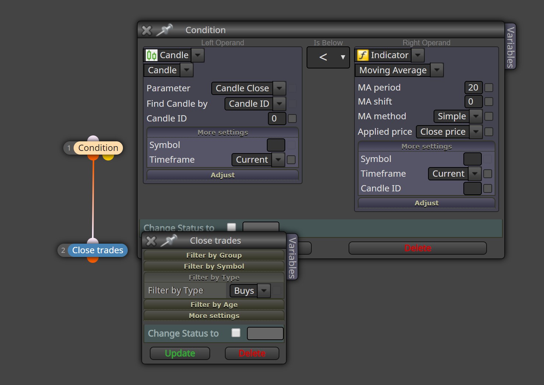Pin the Condition panel

pos(165,30)
